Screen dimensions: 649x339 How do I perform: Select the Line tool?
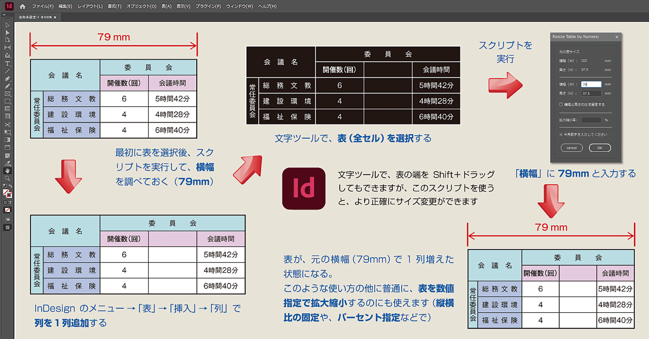[7, 71]
